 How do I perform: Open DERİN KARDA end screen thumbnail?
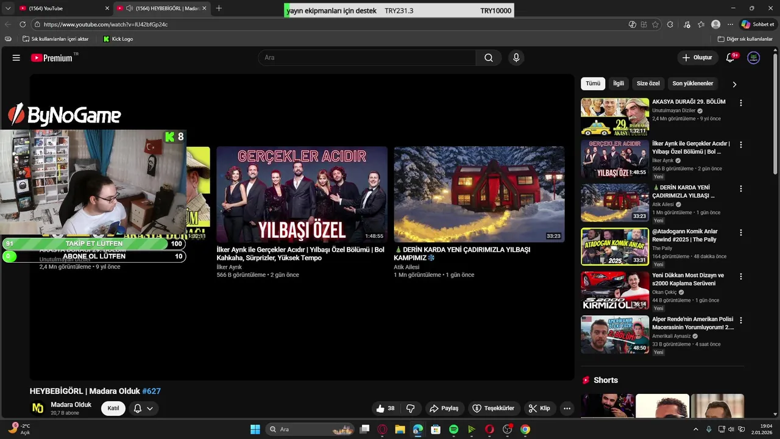[479, 195]
